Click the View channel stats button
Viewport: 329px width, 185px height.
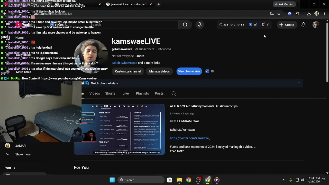coord(189,71)
